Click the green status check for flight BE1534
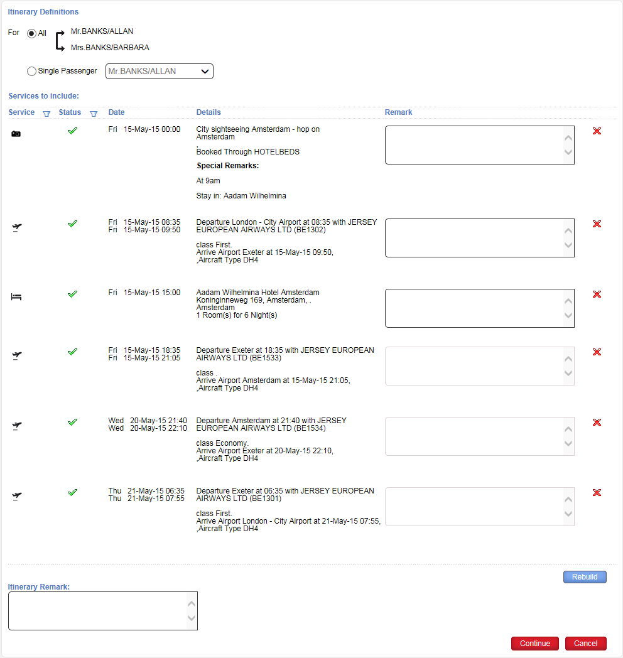Screen dimensions: 623x658 pyautogui.click(x=72, y=422)
